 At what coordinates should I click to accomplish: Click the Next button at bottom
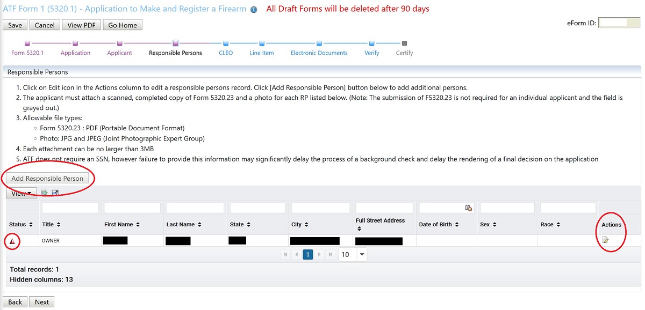[x=42, y=302]
